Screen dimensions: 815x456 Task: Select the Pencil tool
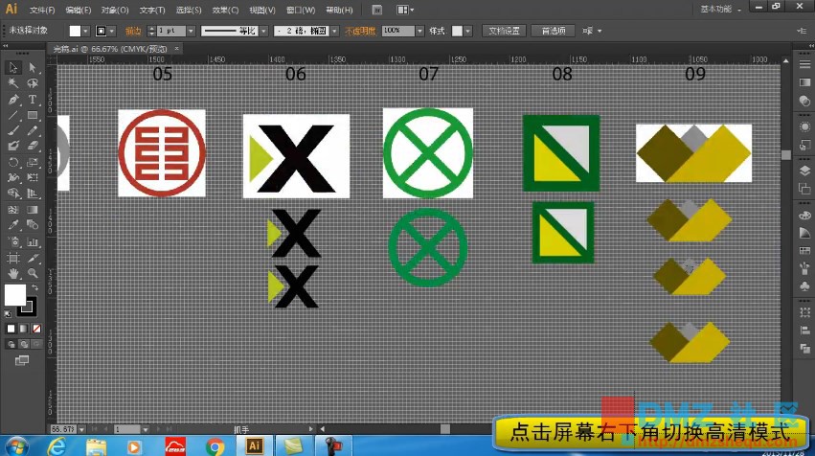(33, 131)
